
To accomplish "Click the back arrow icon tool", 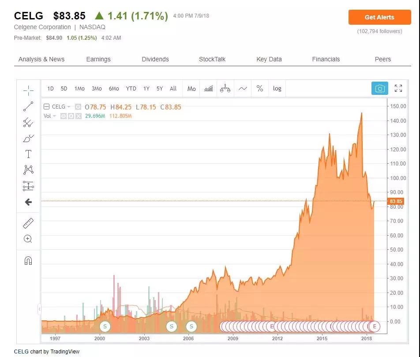I will 28,202.
